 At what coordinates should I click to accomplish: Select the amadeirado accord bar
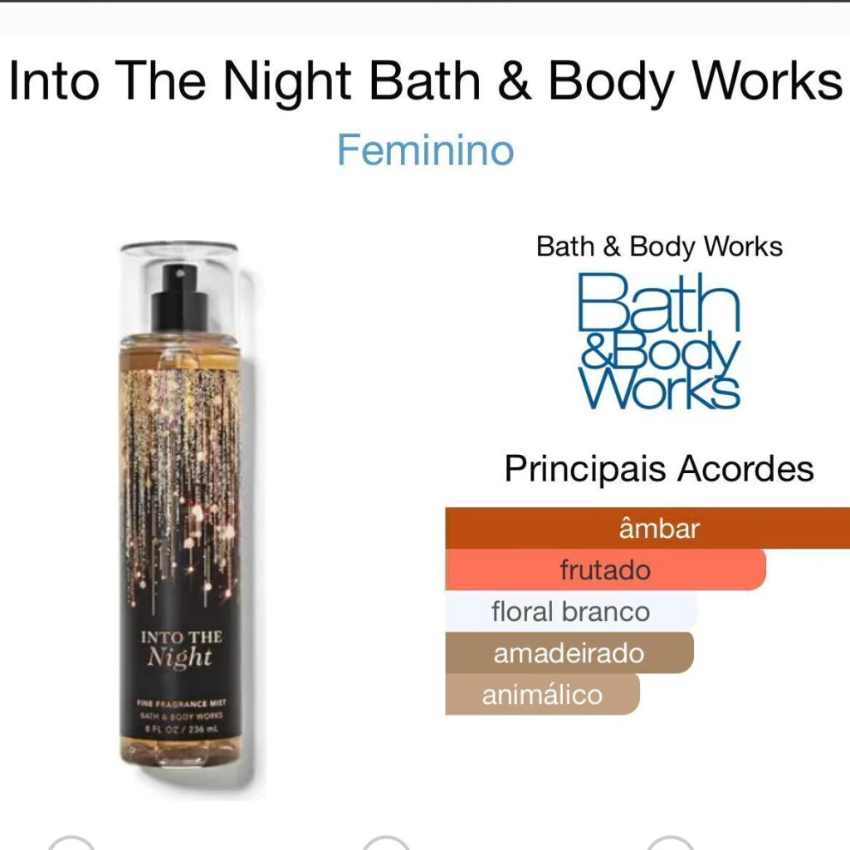(569, 652)
